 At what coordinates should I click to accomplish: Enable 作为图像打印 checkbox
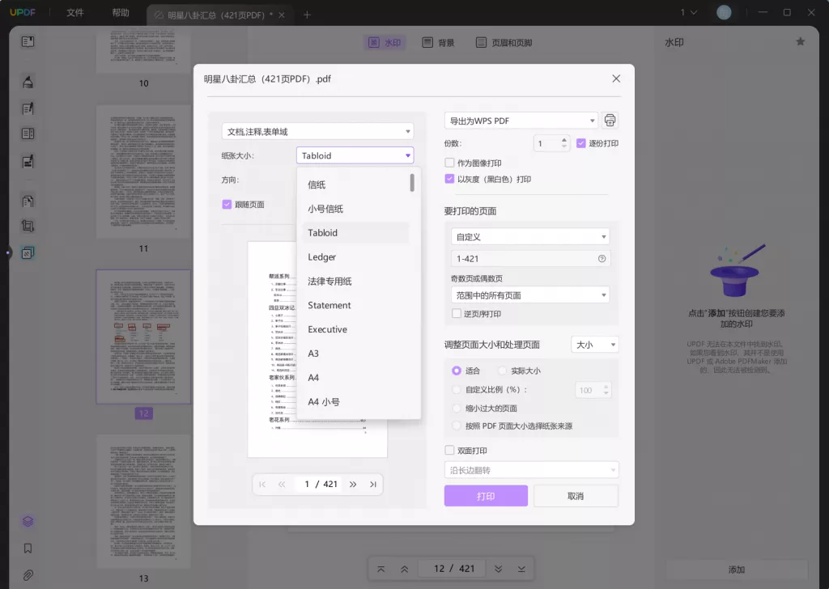[449, 163]
